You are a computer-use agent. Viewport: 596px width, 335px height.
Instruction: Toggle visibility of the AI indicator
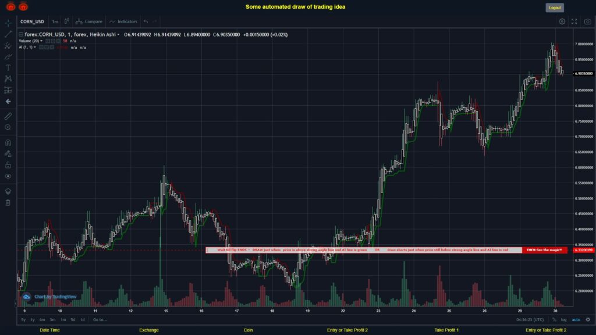41,48
